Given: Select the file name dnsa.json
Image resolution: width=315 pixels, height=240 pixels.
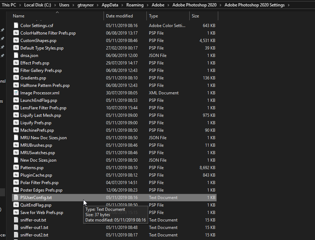Looking at the screenshot, I should coord(29,56).
